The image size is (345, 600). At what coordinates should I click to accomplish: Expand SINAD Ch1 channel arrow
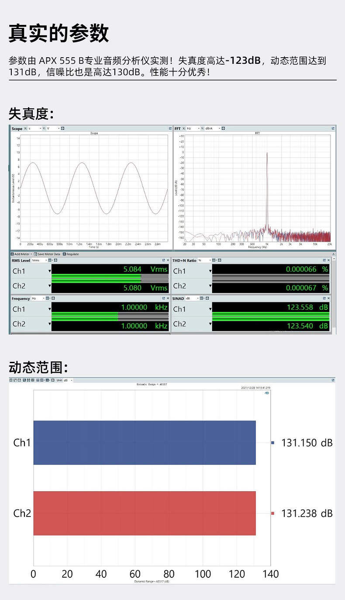pyautogui.click(x=210, y=309)
